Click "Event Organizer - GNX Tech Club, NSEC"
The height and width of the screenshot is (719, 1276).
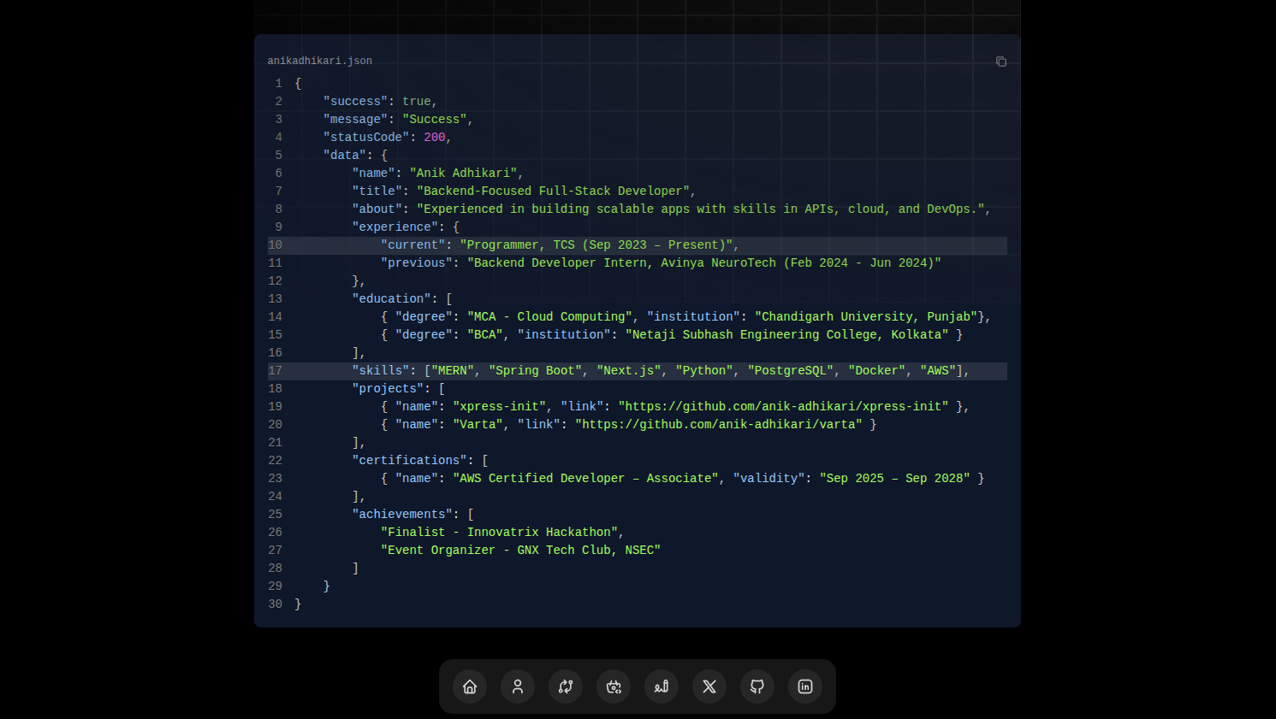click(520, 551)
